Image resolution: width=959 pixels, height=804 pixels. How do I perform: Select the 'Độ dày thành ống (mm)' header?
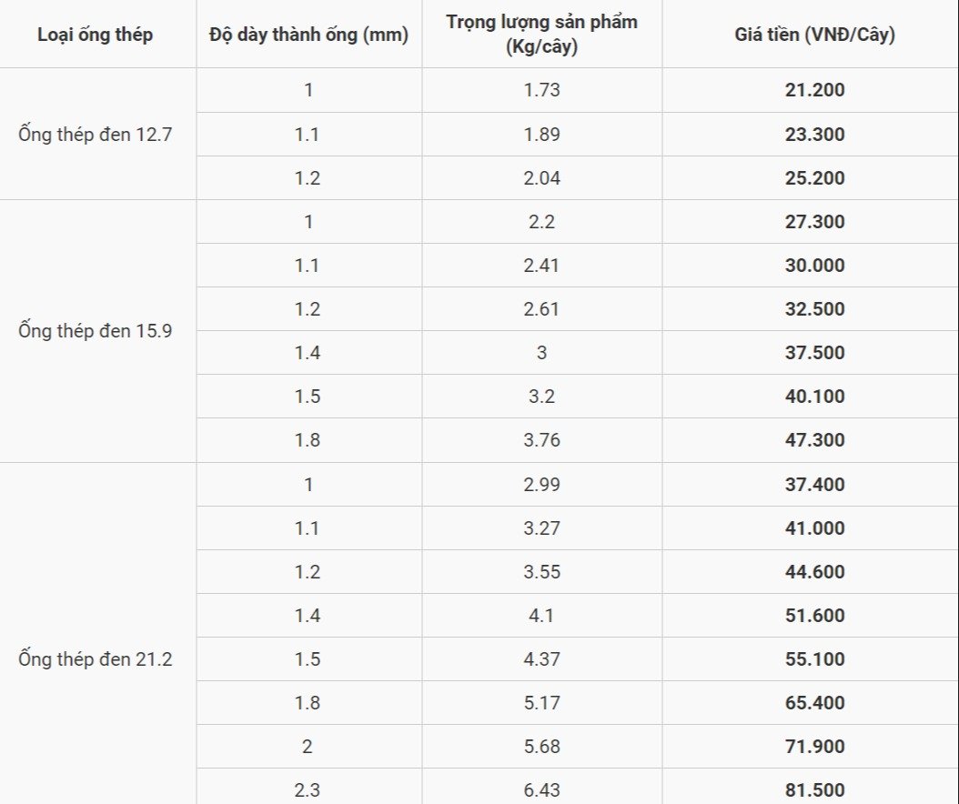pyautogui.click(x=308, y=35)
